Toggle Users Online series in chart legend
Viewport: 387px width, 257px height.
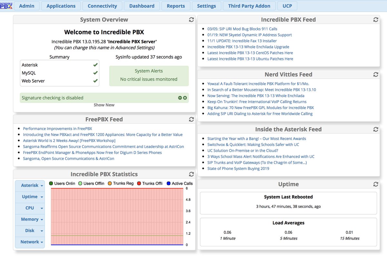click(x=62, y=183)
